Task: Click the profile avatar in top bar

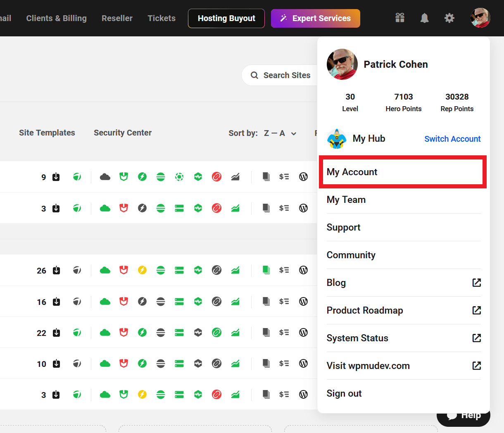Action: pyautogui.click(x=480, y=18)
